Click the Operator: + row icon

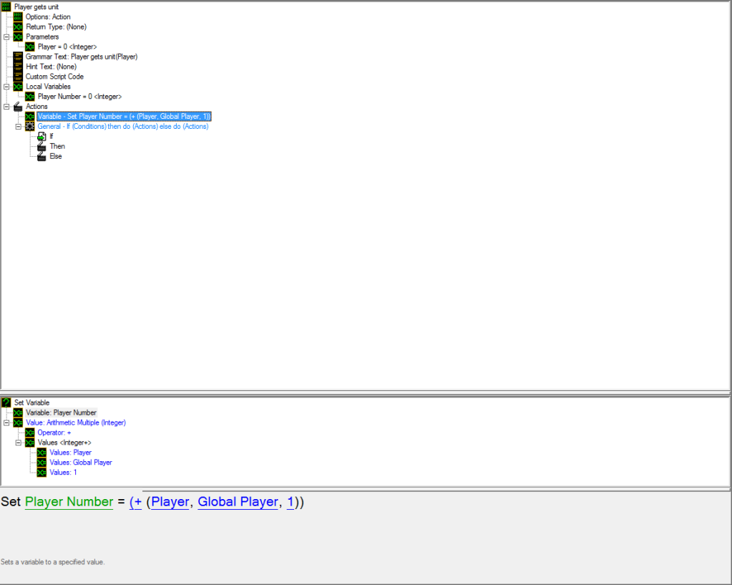30,432
